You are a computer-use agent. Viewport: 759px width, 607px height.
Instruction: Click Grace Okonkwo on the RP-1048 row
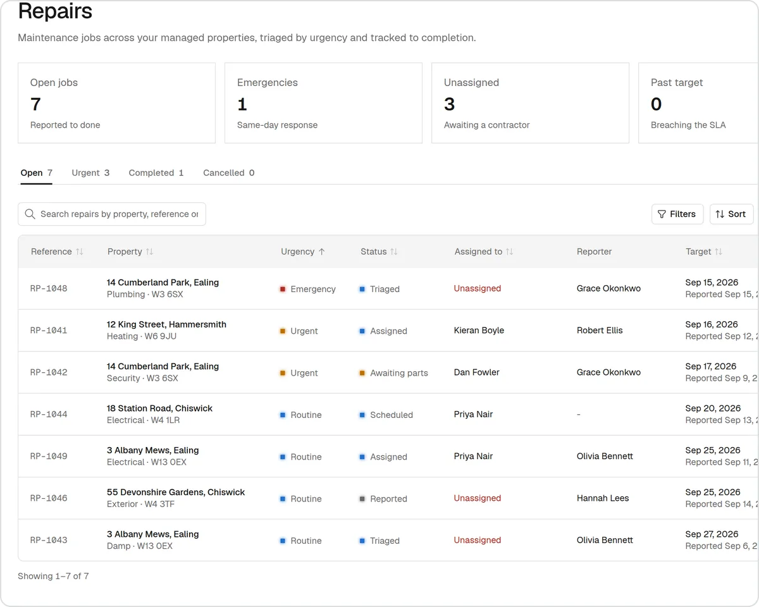coord(608,288)
